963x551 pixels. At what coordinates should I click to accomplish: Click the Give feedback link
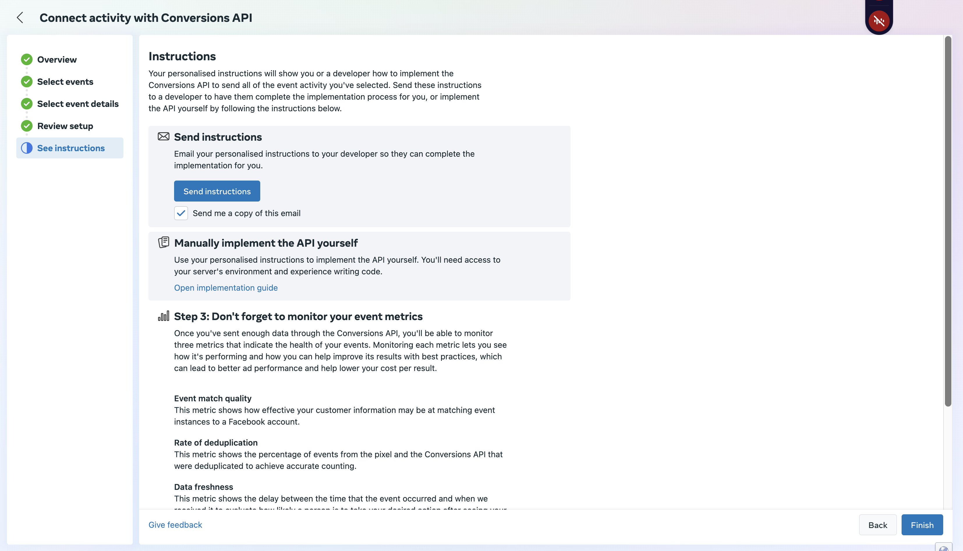point(175,524)
